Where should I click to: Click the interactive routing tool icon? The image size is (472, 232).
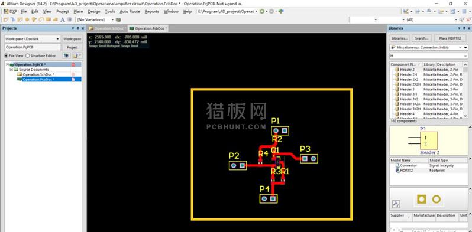pos(6,19)
